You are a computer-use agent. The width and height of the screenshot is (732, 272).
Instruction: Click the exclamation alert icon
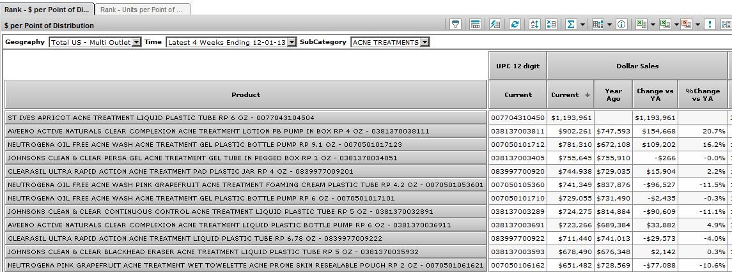click(710, 24)
